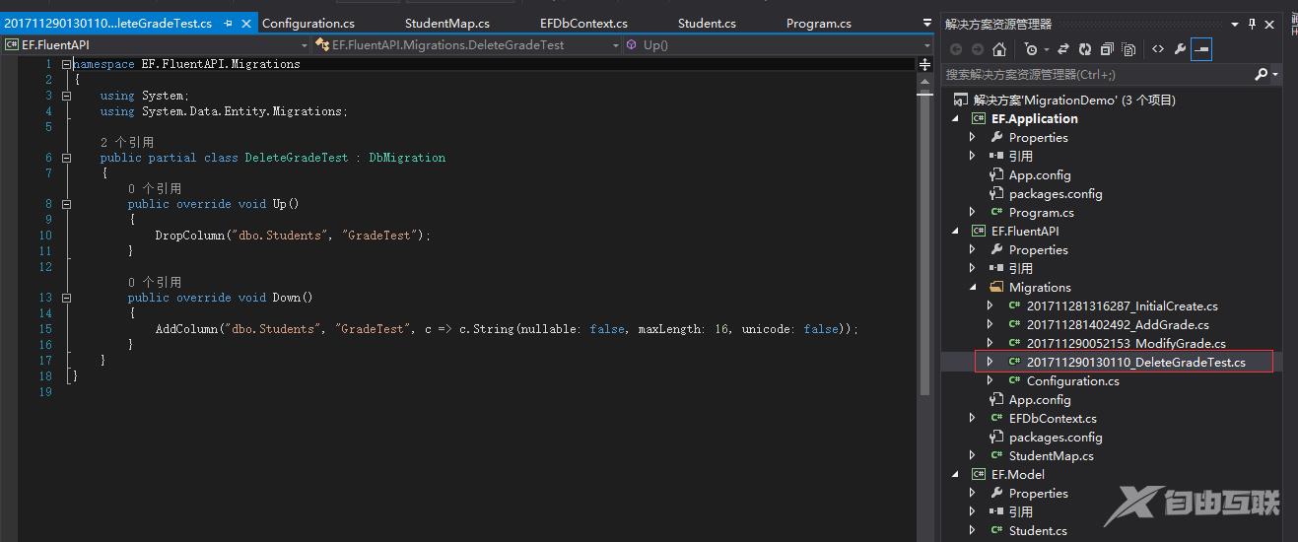1298x542 pixels.
Task: Collapse all nodes in Solution Explorer
Action: (1107, 49)
